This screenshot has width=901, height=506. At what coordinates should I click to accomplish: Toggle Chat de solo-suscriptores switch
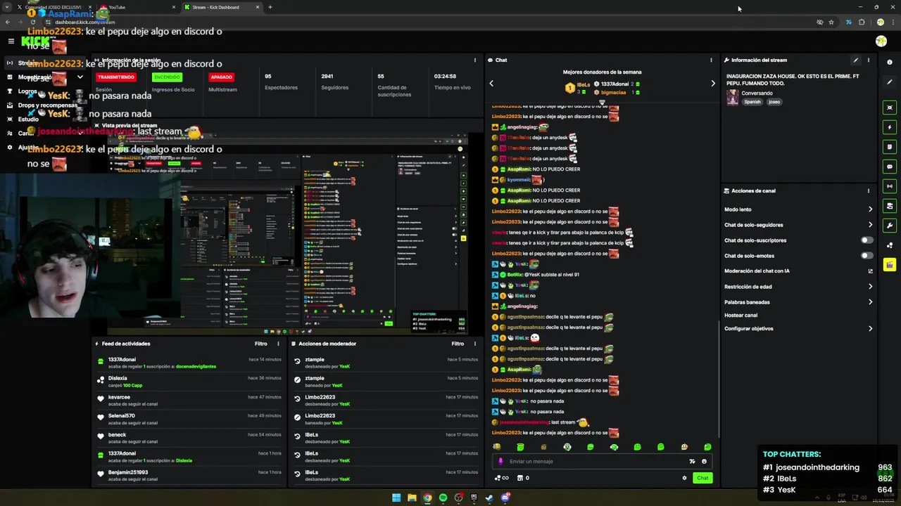click(867, 240)
